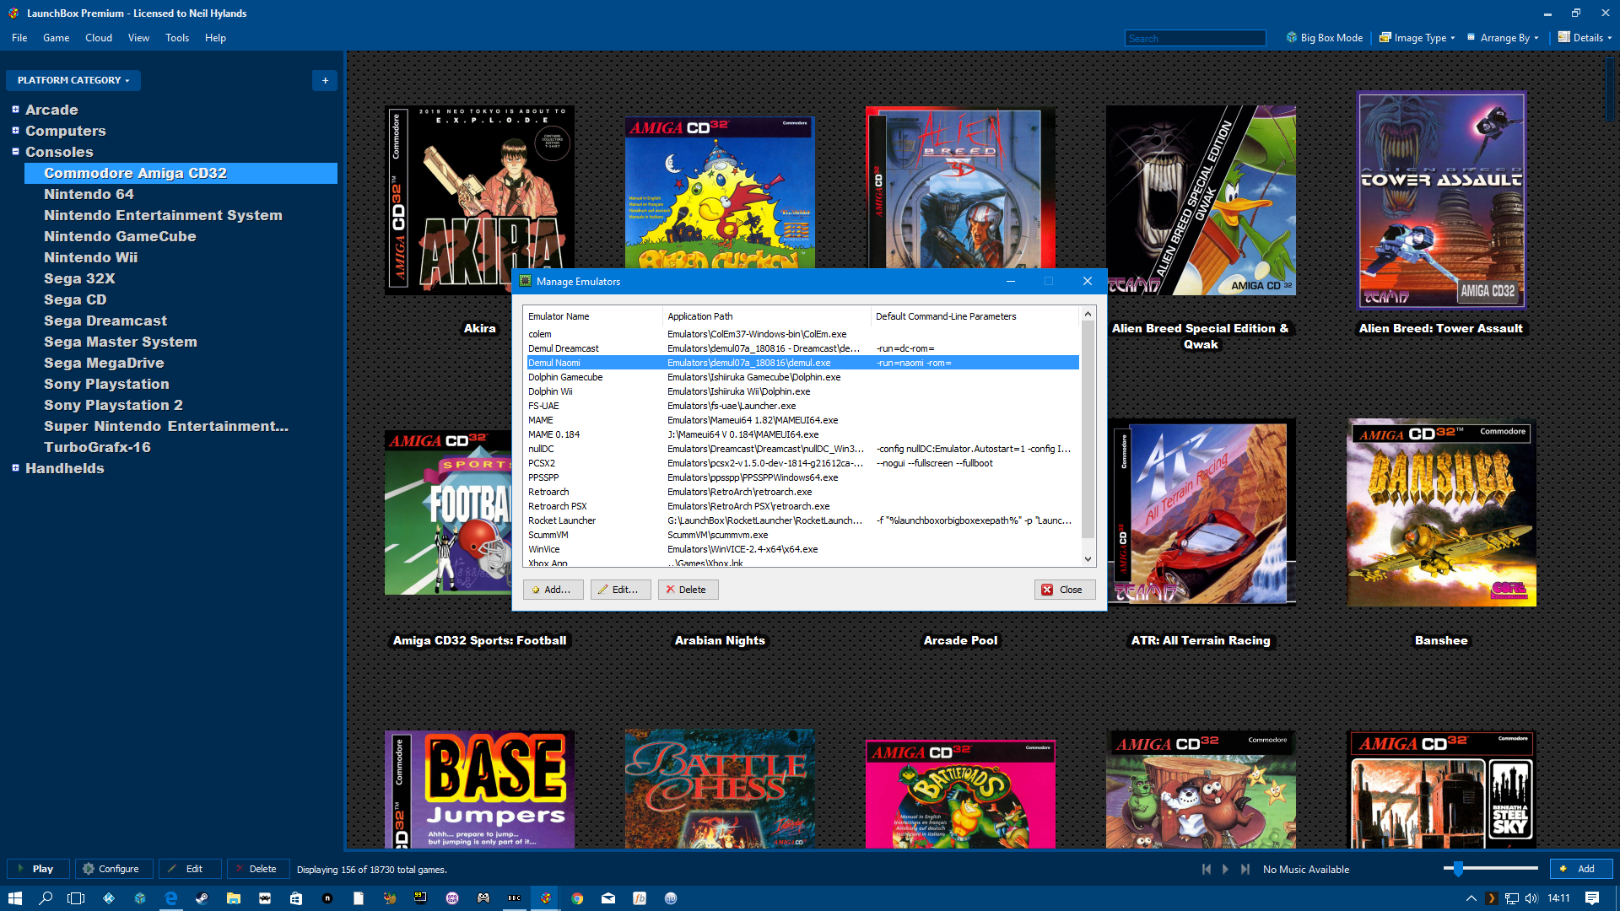The width and height of the screenshot is (1620, 911).
Task: Collapse the Consoles tree node
Action: coord(15,151)
